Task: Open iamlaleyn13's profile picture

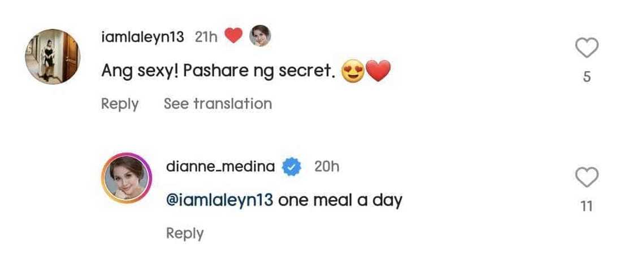Action: [x=53, y=57]
